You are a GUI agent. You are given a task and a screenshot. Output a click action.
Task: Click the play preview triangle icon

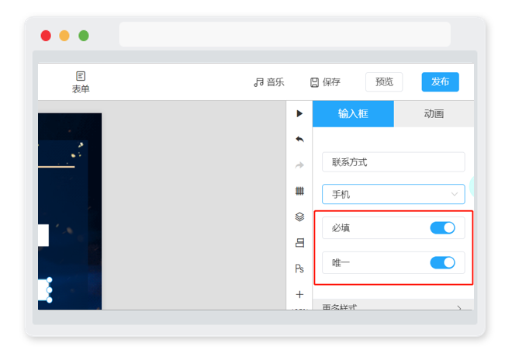click(x=299, y=113)
